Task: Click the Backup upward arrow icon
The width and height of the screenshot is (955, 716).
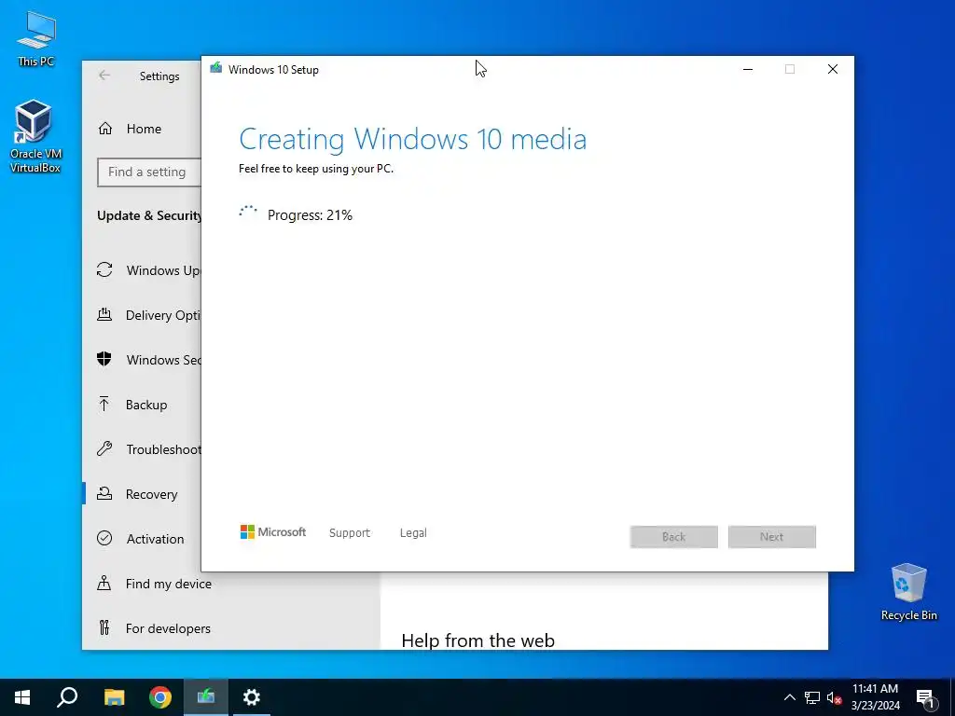Action: (104, 405)
